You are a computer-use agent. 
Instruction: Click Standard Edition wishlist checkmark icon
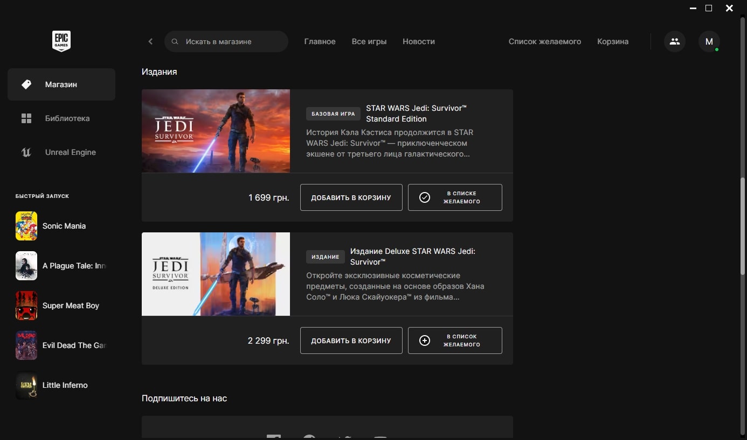(x=425, y=197)
